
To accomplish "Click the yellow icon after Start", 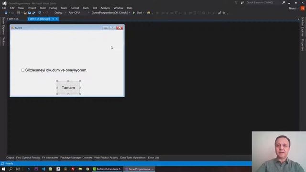I will (149, 13).
